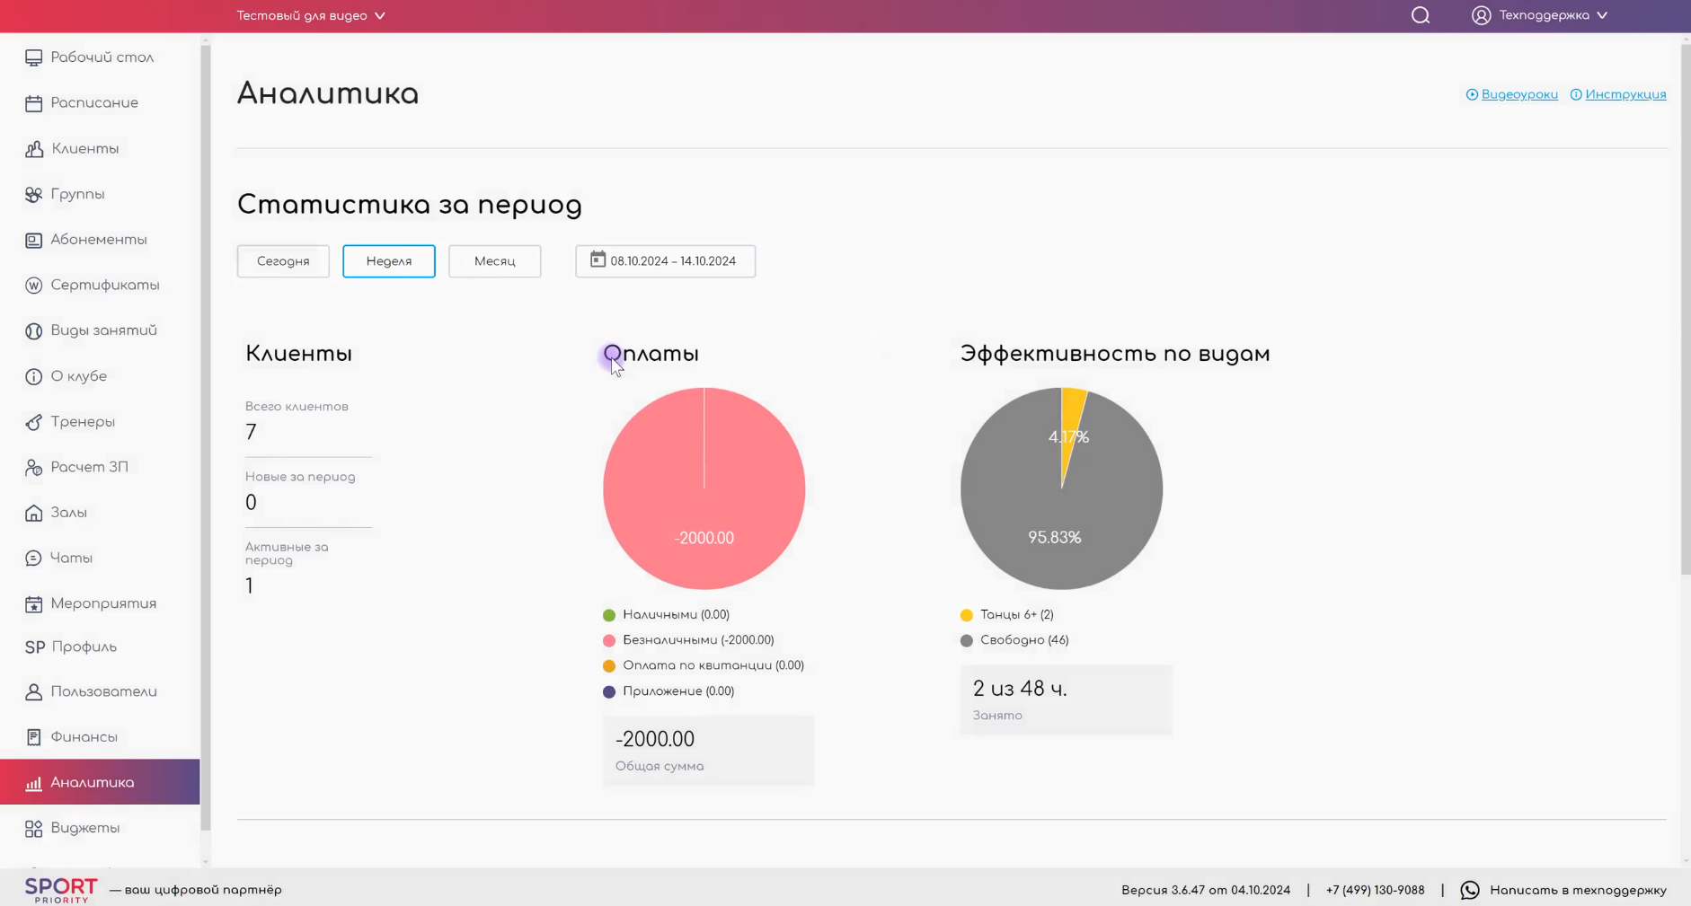Click the calendar icon in date range field
1691x906 pixels.
coord(598,259)
